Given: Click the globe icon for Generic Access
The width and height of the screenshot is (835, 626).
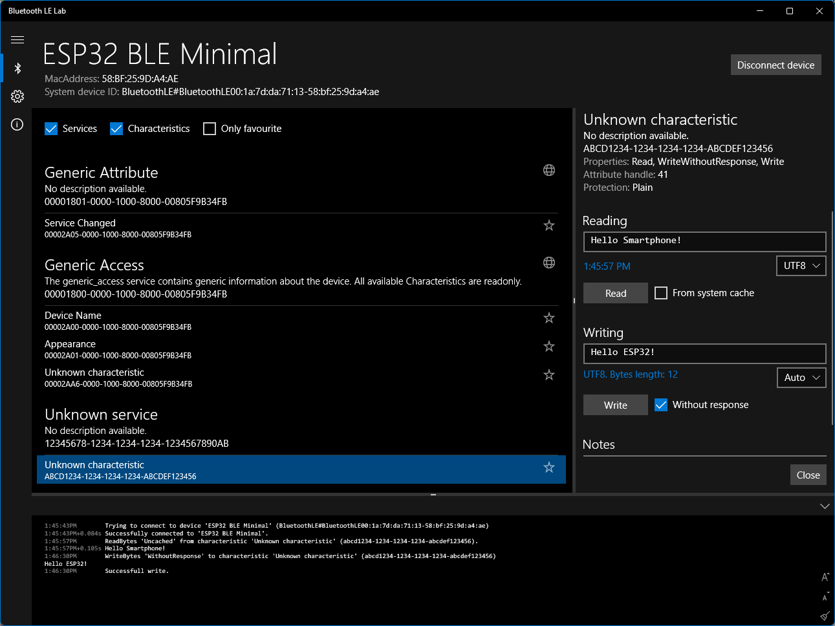Looking at the screenshot, I should [x=549, y=263].
